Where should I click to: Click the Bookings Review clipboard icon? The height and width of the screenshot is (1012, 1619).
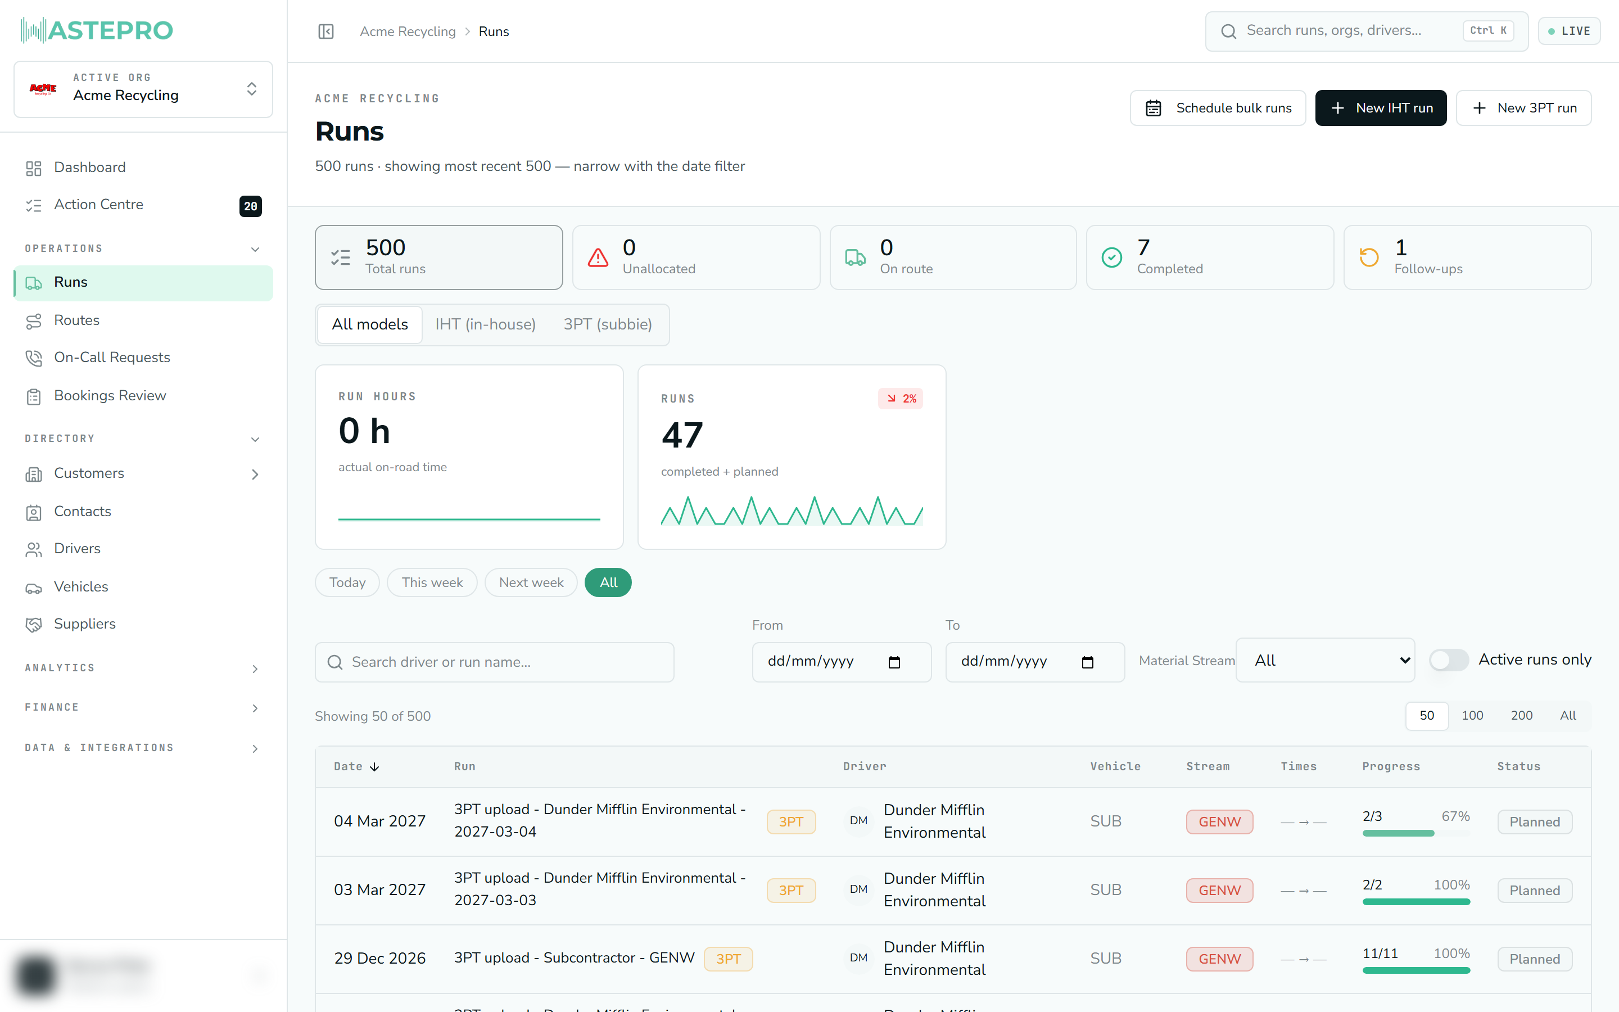(34, 396)
